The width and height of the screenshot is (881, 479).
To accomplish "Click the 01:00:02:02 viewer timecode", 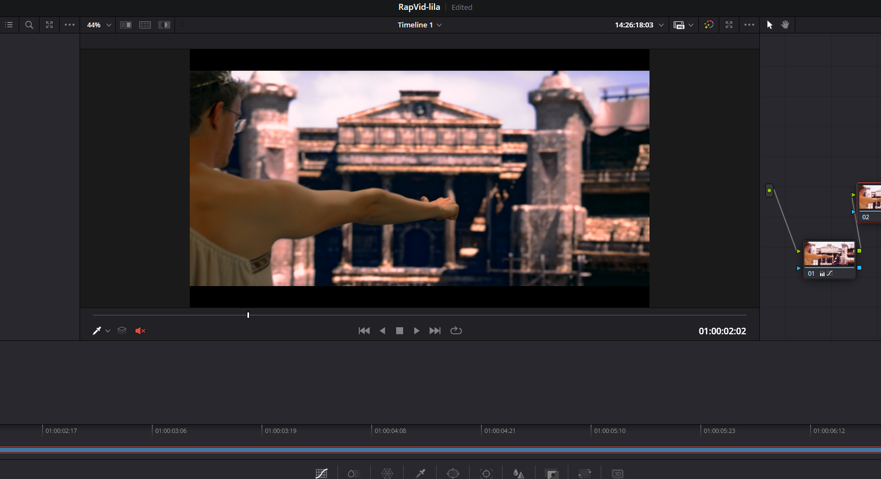I will 722,331.
